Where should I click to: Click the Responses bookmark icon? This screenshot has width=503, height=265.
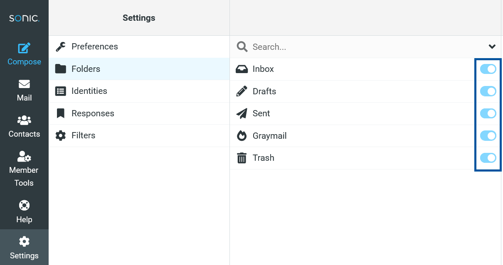click(x=61, y=113)
